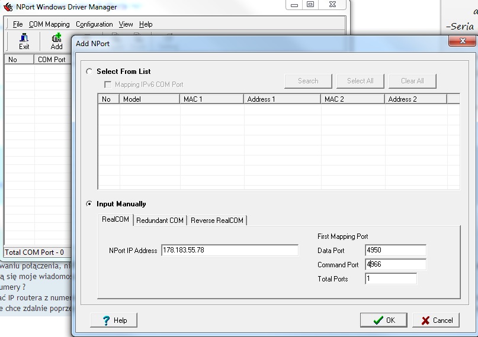Image resolution: width=478 pixels, height=337 pixels.
Task: Click the Address 2 column header
Action: tap(416, 99)
